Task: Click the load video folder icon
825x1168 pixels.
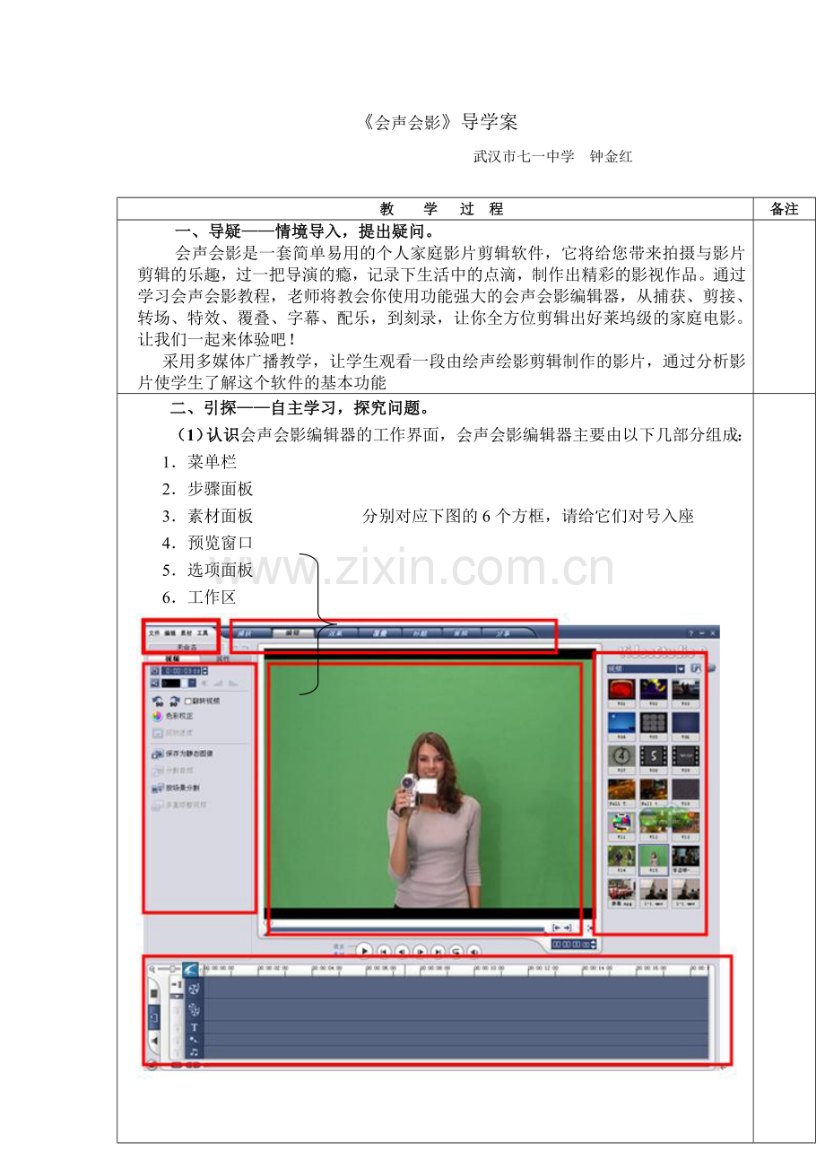Action: click(x=696, y=668)
